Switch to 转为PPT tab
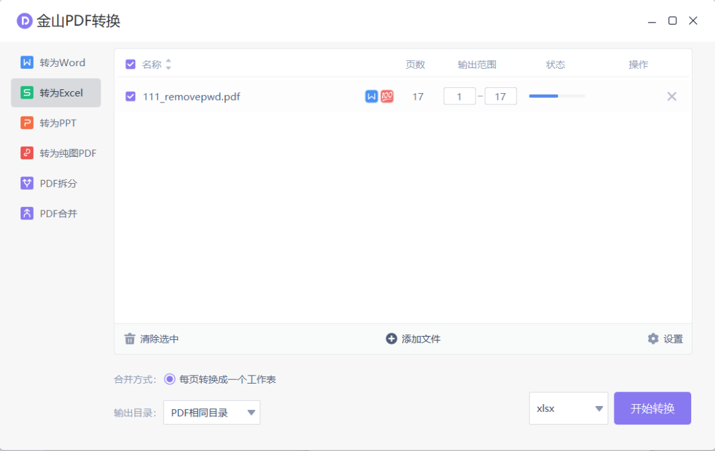This screenshot has width=715, height=451. pyautogui.click(x=56, y=123)
